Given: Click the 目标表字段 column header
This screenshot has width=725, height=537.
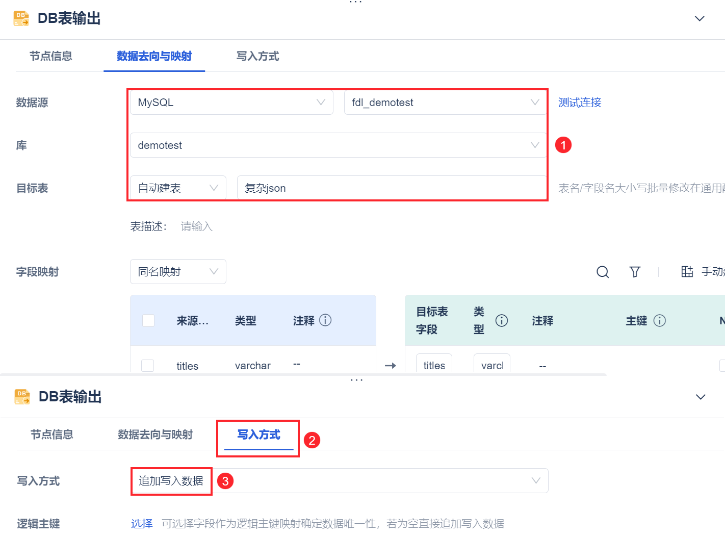Looking at the screenshot, I should 432,320.
